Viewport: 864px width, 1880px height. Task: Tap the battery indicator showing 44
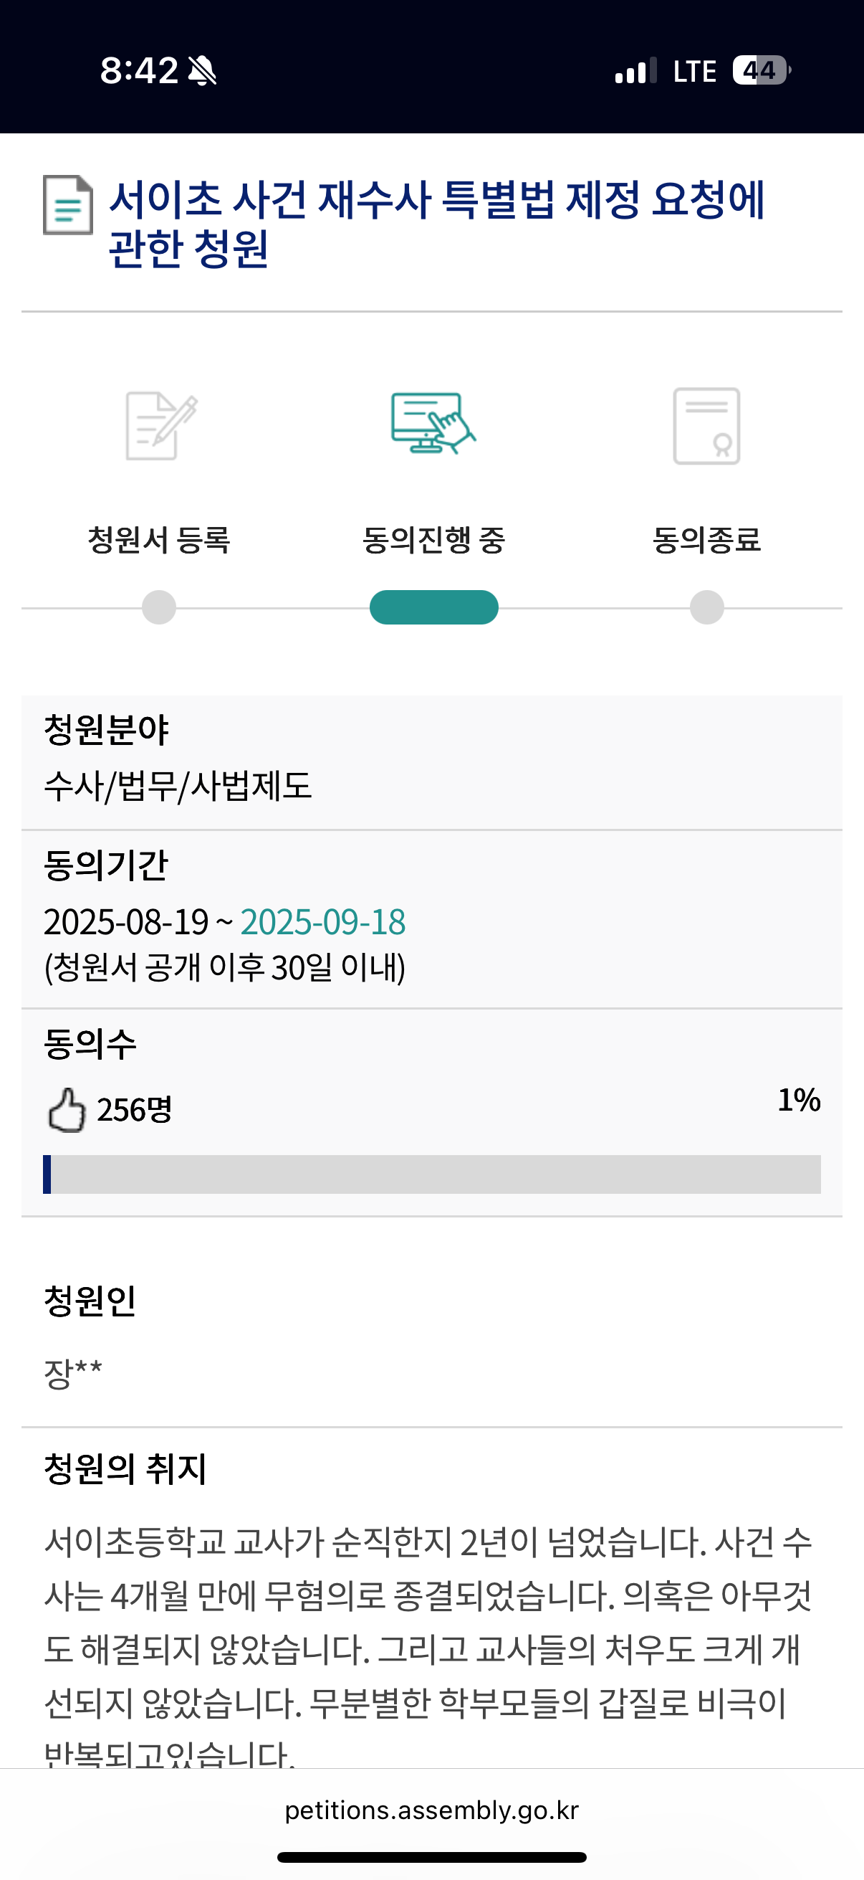(762, 71)
